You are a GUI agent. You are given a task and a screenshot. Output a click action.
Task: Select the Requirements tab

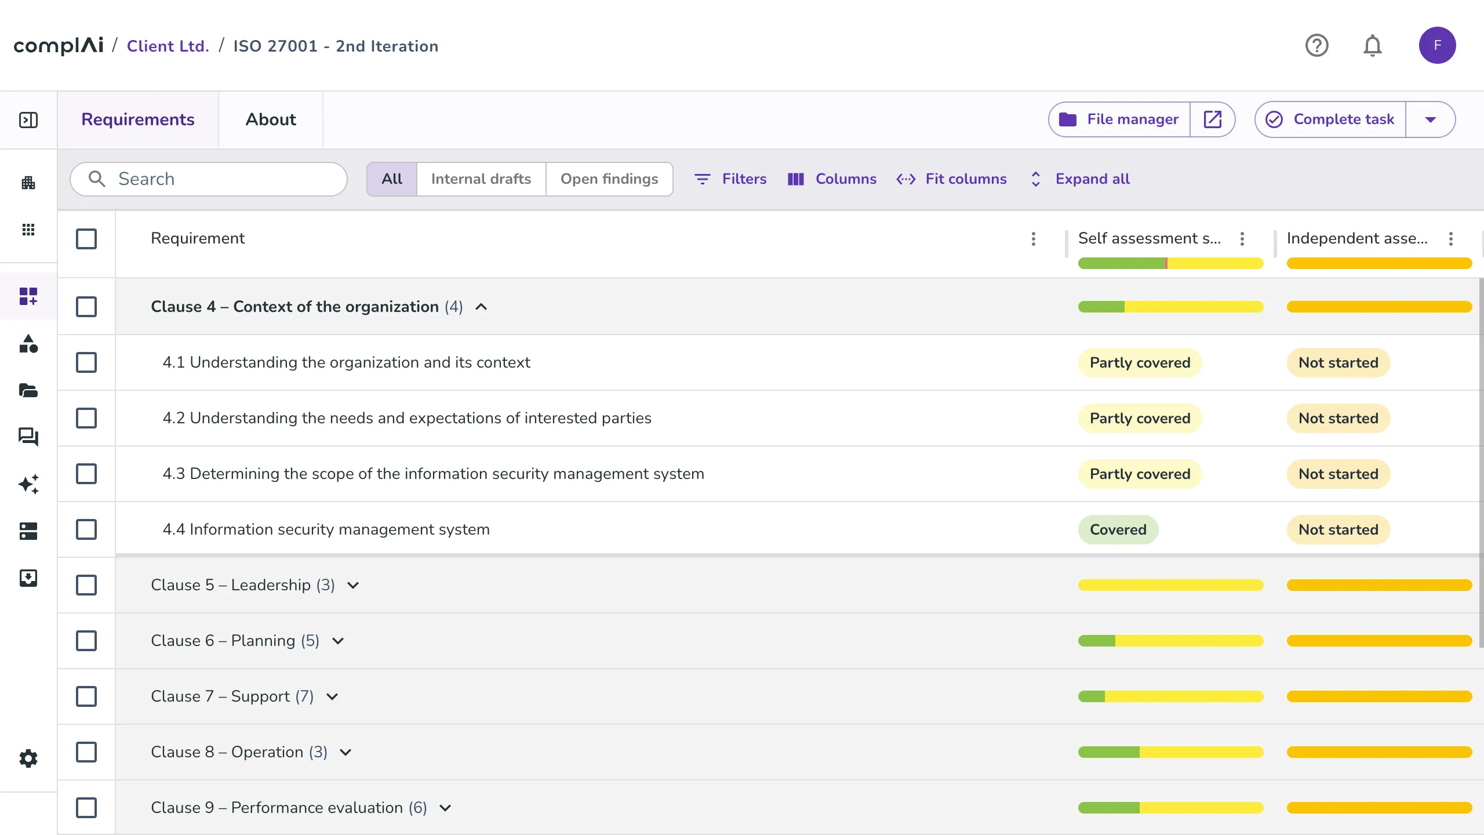point(138,119)
